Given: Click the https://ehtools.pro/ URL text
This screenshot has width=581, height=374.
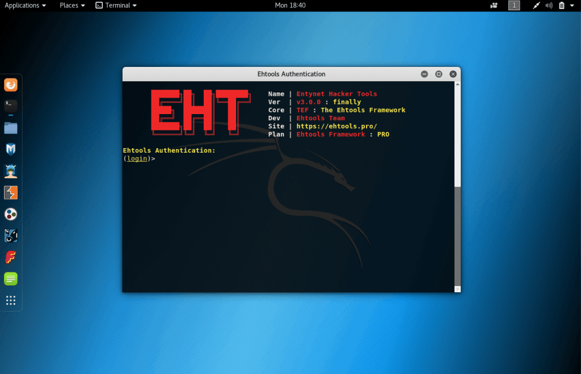Looking at the screenshot, I should [336, 126].
